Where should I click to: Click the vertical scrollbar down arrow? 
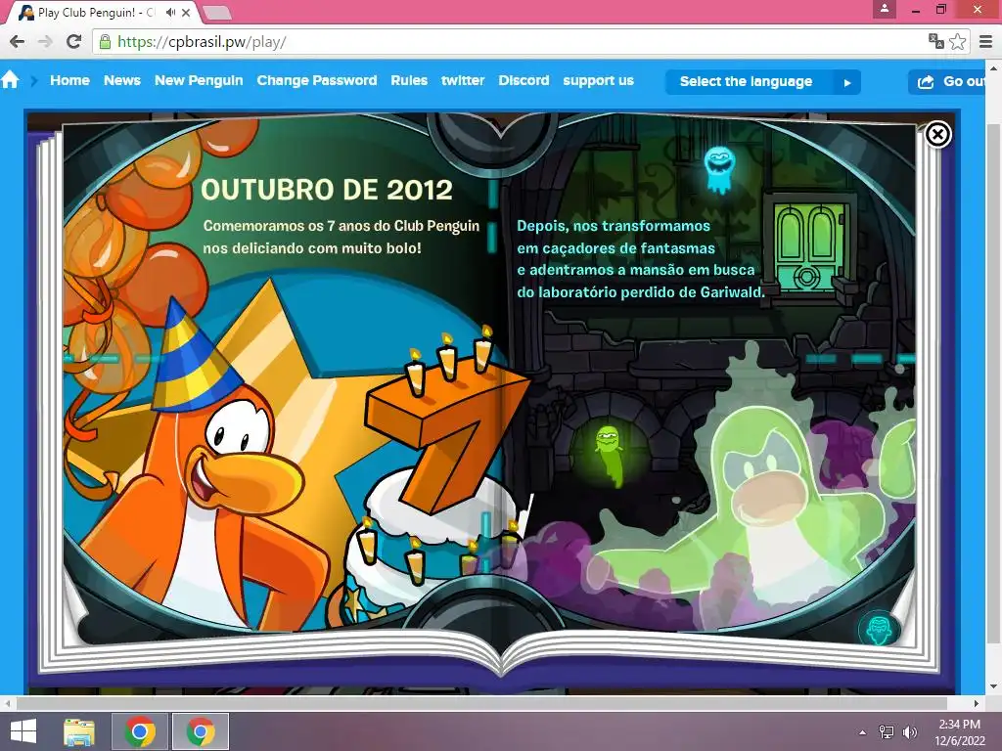point(994,686)
